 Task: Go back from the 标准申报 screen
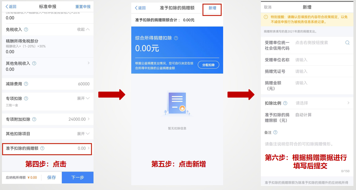click(x=11, y=6)
